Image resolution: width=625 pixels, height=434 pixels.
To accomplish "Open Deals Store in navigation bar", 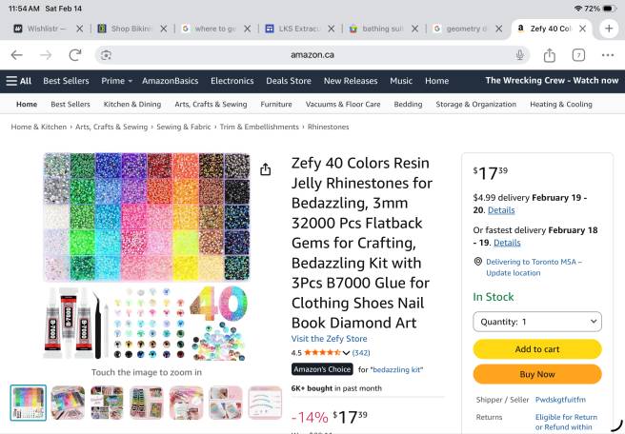I will tap(289, 81).
